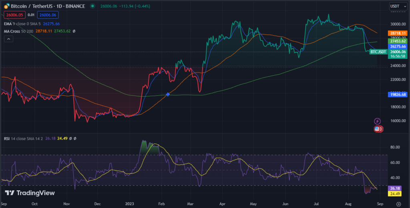Screen dimensions: 410x208
Task: Collapse the indicator legend with the chevron
Action: (x=9, y=39)
